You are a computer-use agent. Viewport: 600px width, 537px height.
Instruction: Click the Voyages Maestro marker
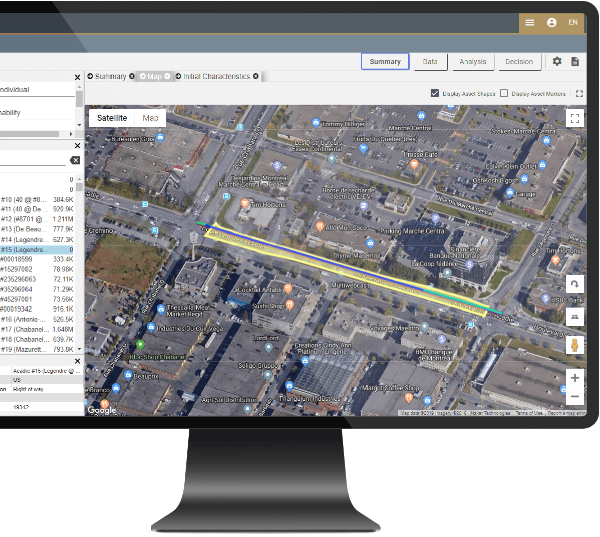pos(424,327)
